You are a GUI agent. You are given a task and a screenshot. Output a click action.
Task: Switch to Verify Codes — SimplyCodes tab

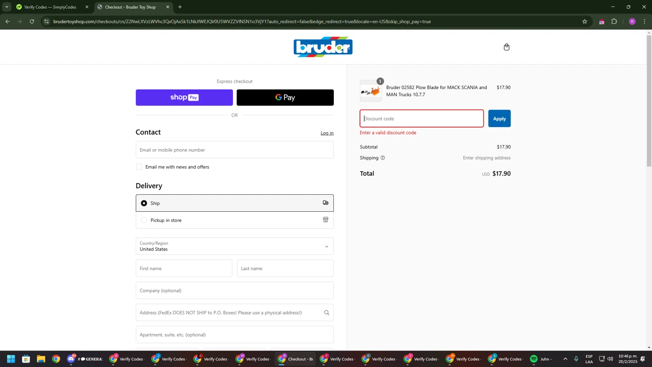50,7
